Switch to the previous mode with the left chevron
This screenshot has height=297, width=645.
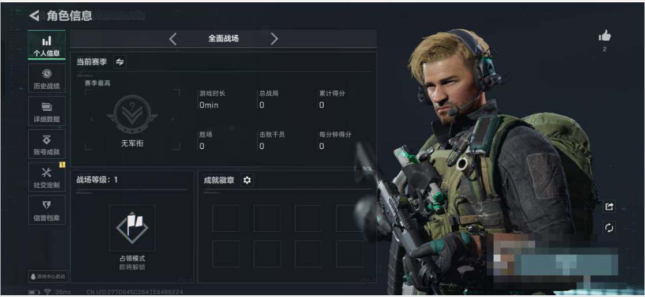pos(172,39)
